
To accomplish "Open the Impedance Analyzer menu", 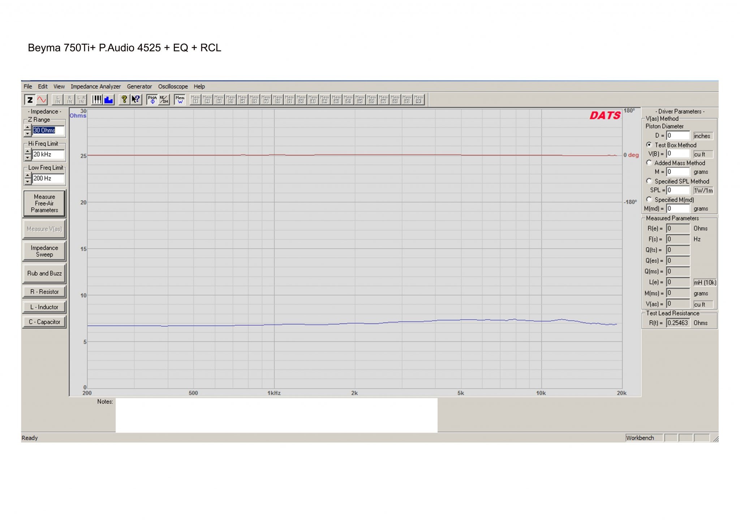I will point(96,87).
